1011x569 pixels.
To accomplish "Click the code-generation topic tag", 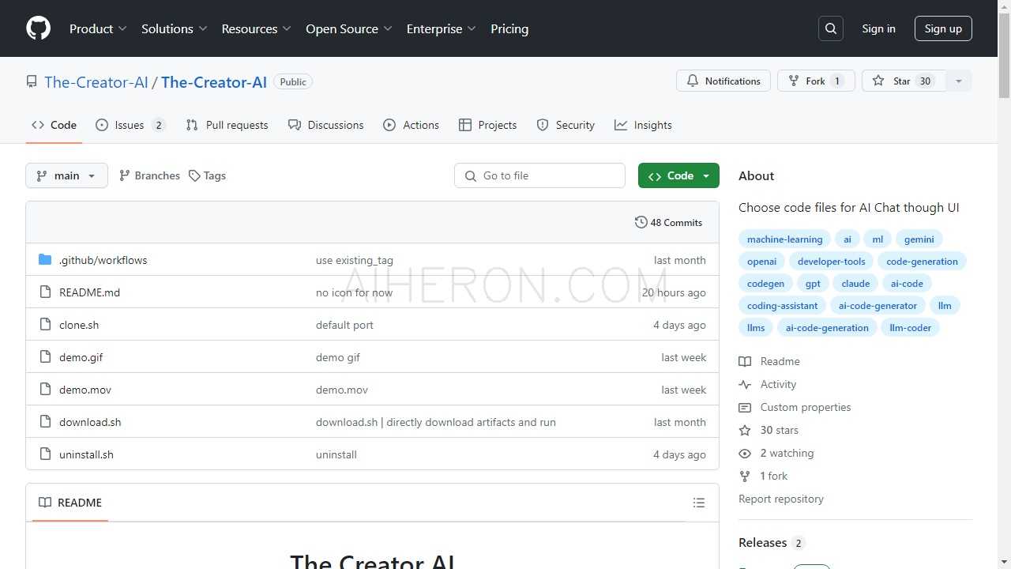I will pos(922,262).
